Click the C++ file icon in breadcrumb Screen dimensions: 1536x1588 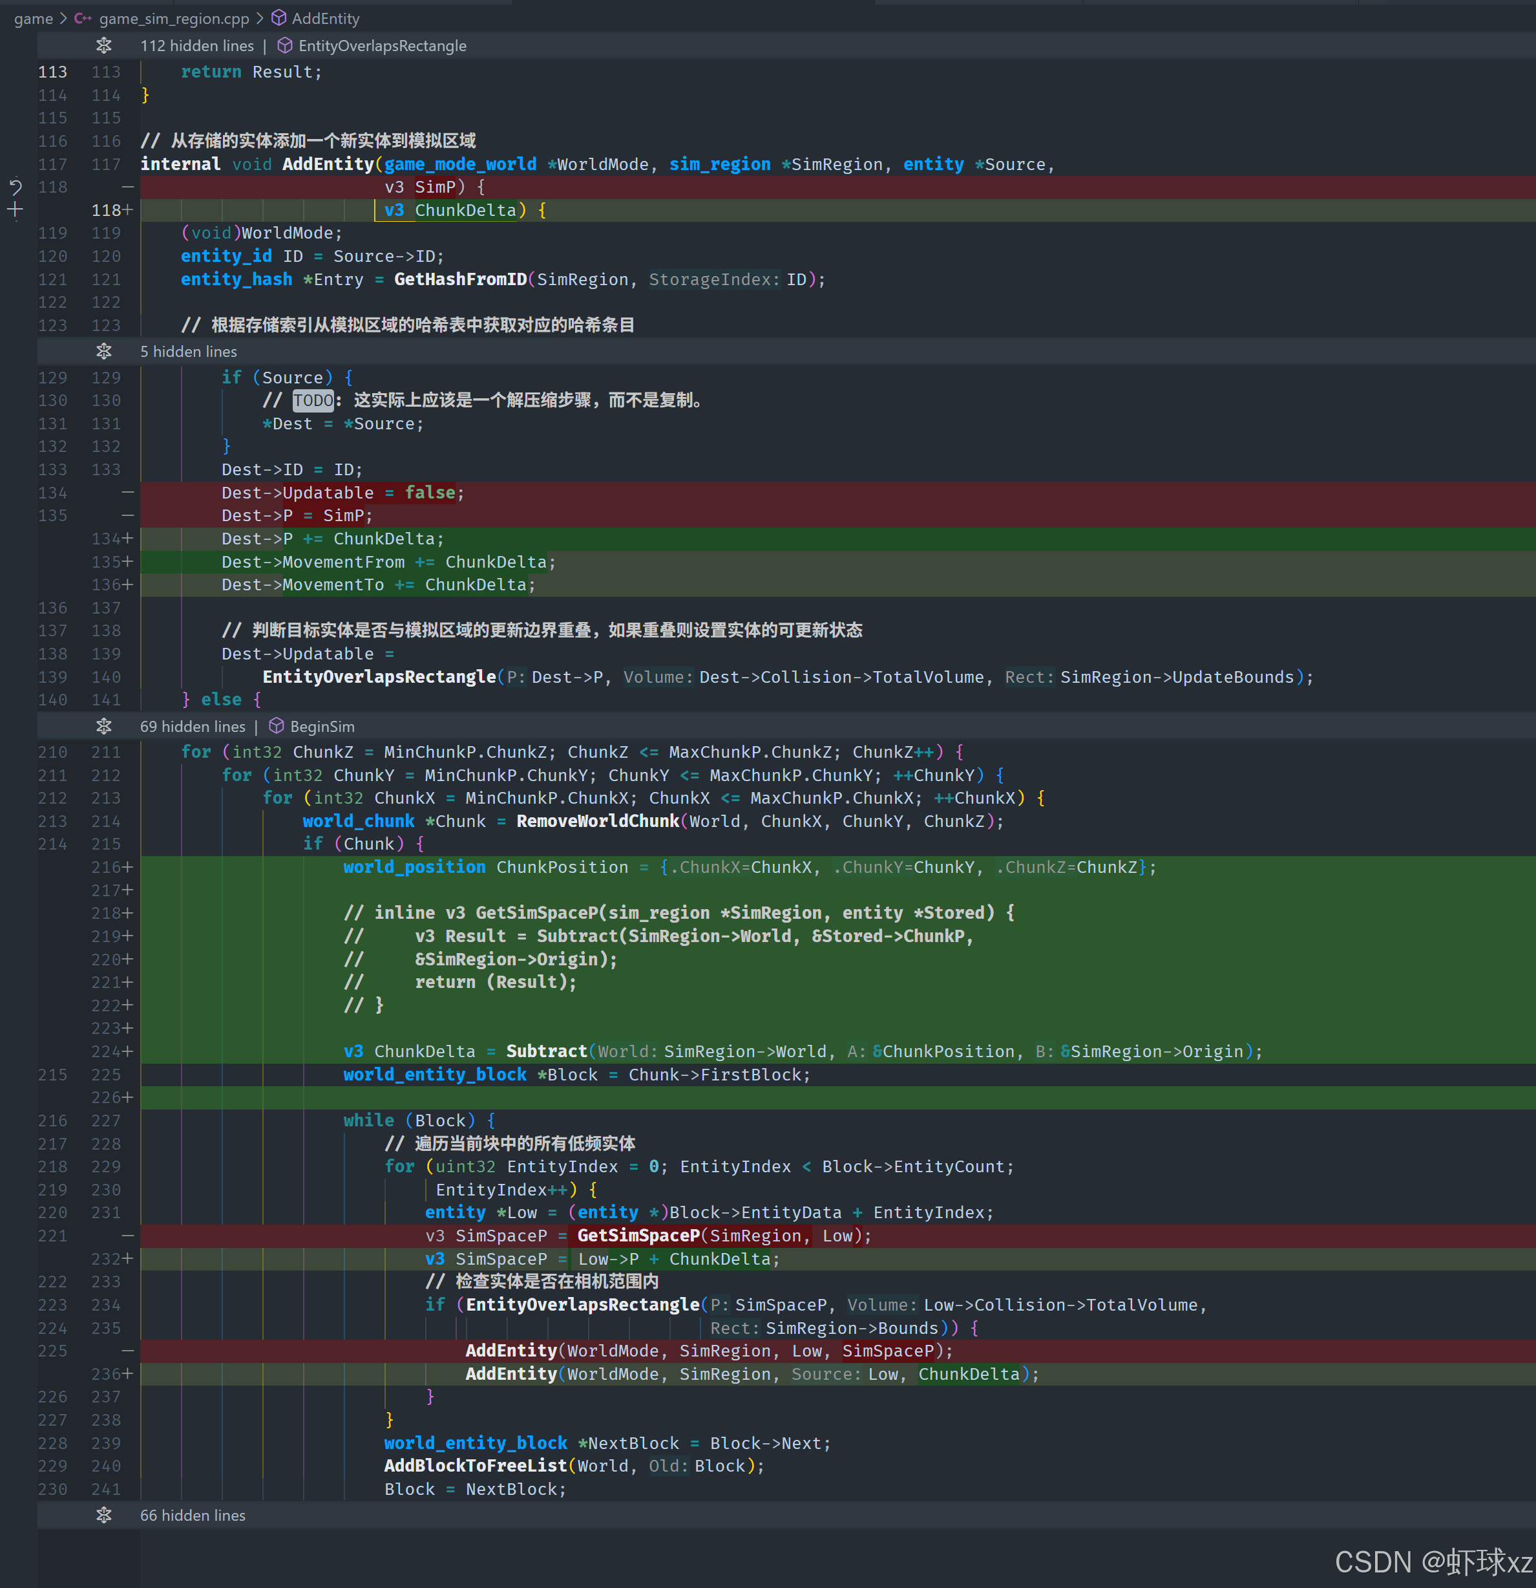pyautogui.click(x=83, y=18)
